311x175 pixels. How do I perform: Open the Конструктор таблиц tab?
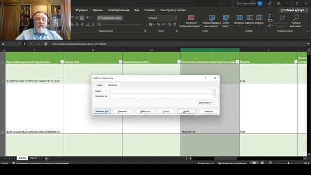[x=173, y=10]
